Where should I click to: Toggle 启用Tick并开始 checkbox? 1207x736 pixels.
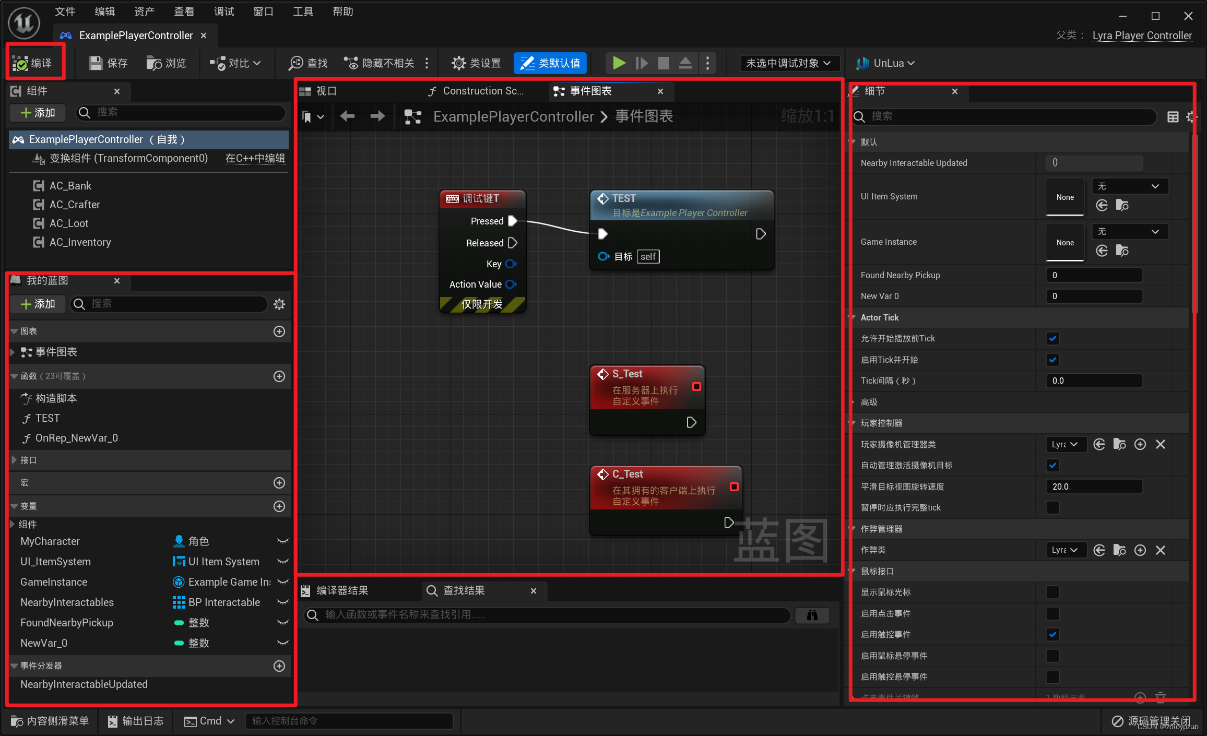pyautogui.click(x=1052, y=360)
